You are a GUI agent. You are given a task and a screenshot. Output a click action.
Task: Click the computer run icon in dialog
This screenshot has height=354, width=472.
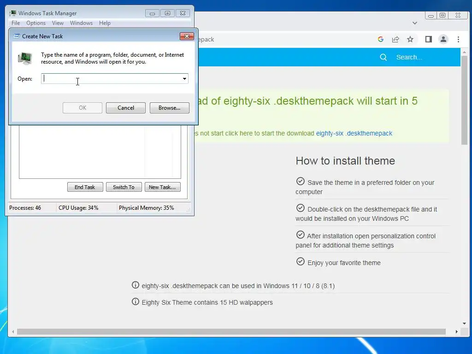point(25,58)
